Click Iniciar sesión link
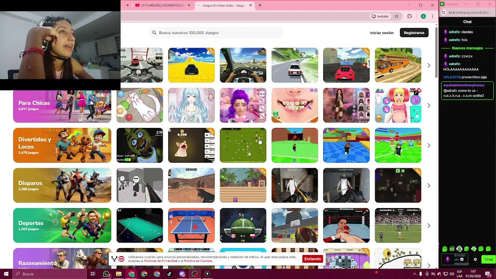The height and width of the screenshot is (279, 496). [x=382, y=33]
